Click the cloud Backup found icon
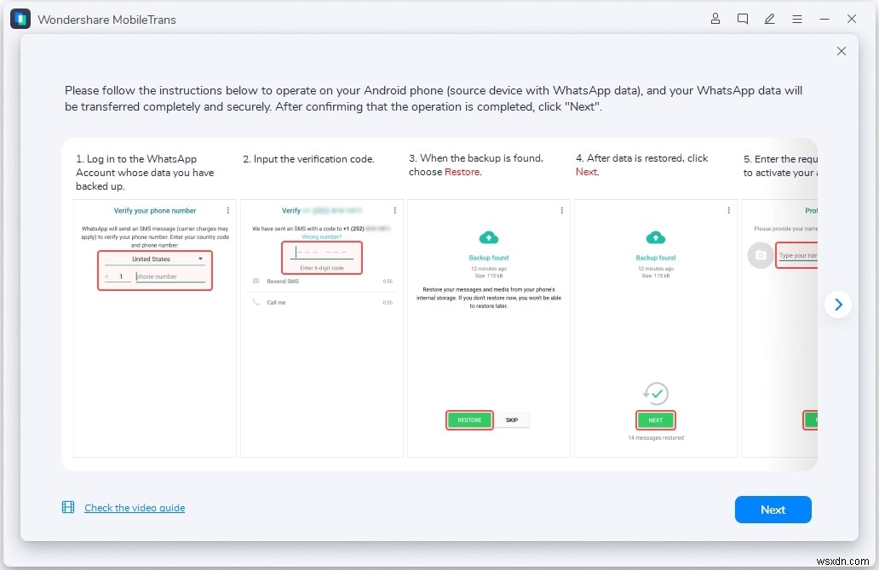Viewport: 879px width, 570px height. [x=488, y=237]
